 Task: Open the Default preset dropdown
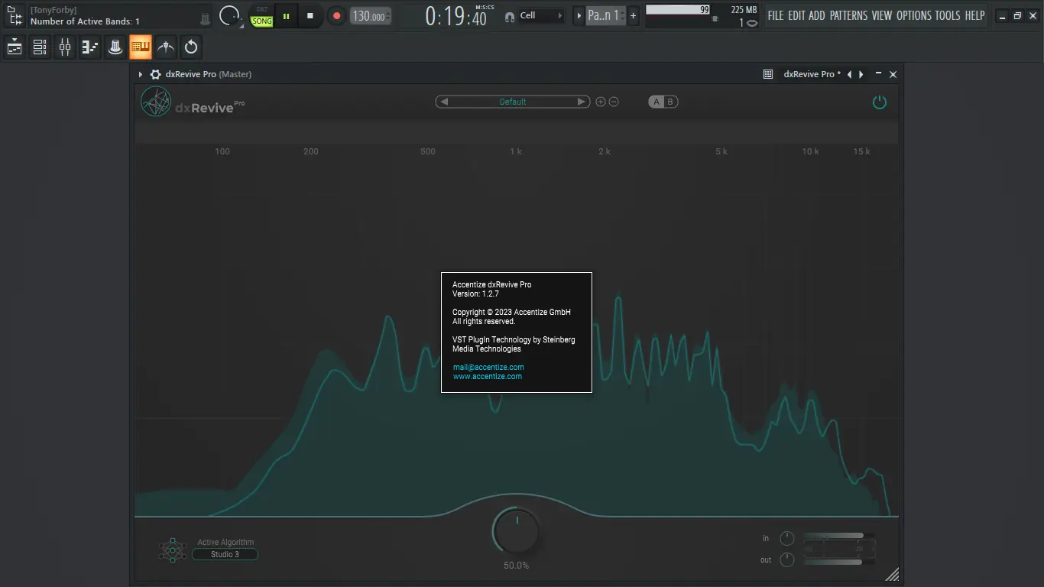[x=513, y=102]
